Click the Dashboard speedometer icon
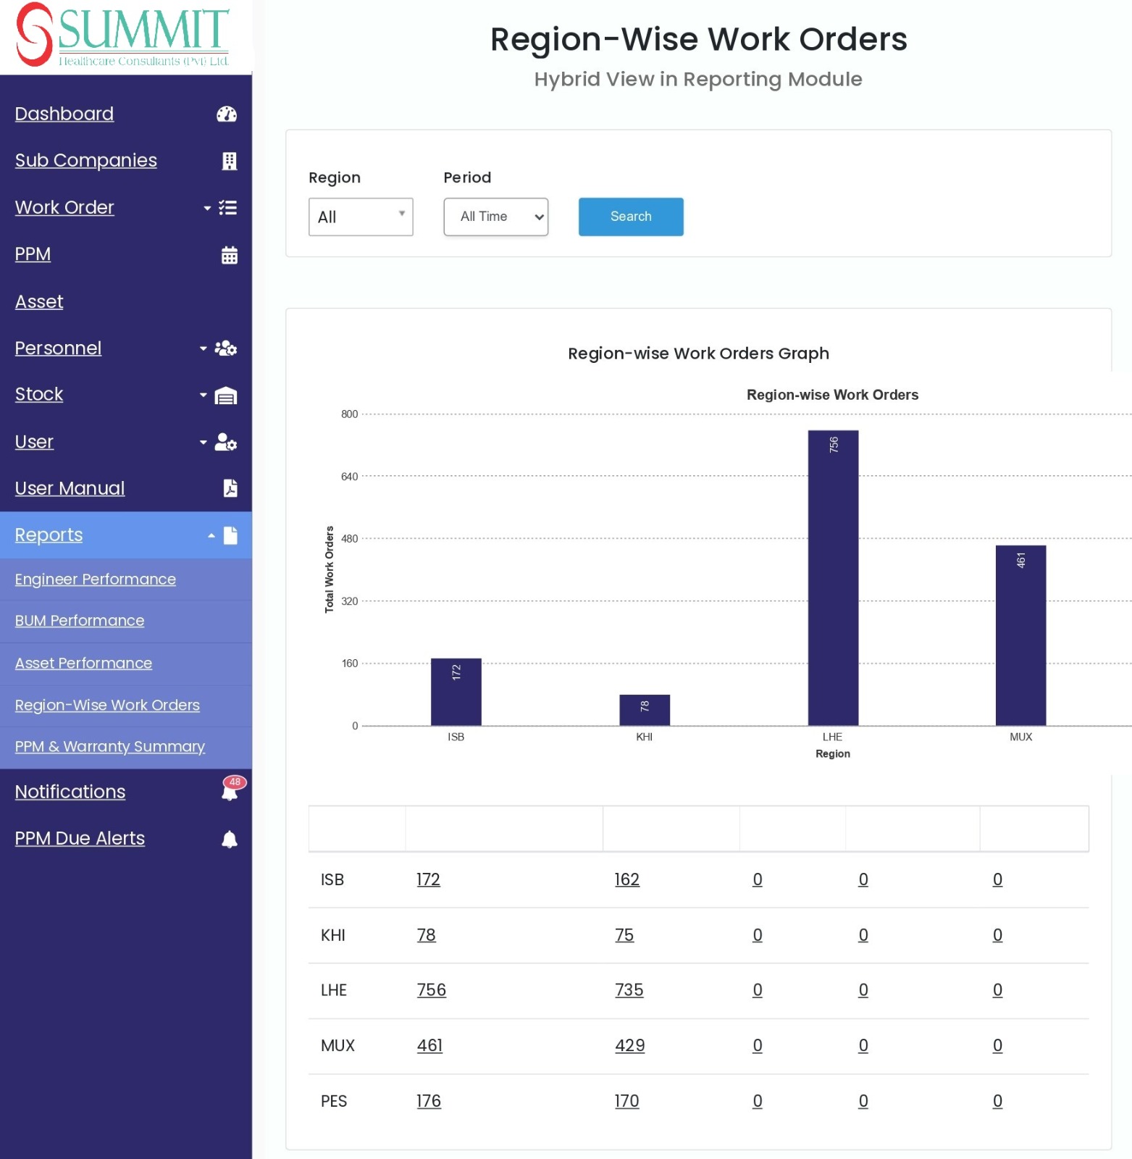The image size is (1132, 1159). (227, 114)
